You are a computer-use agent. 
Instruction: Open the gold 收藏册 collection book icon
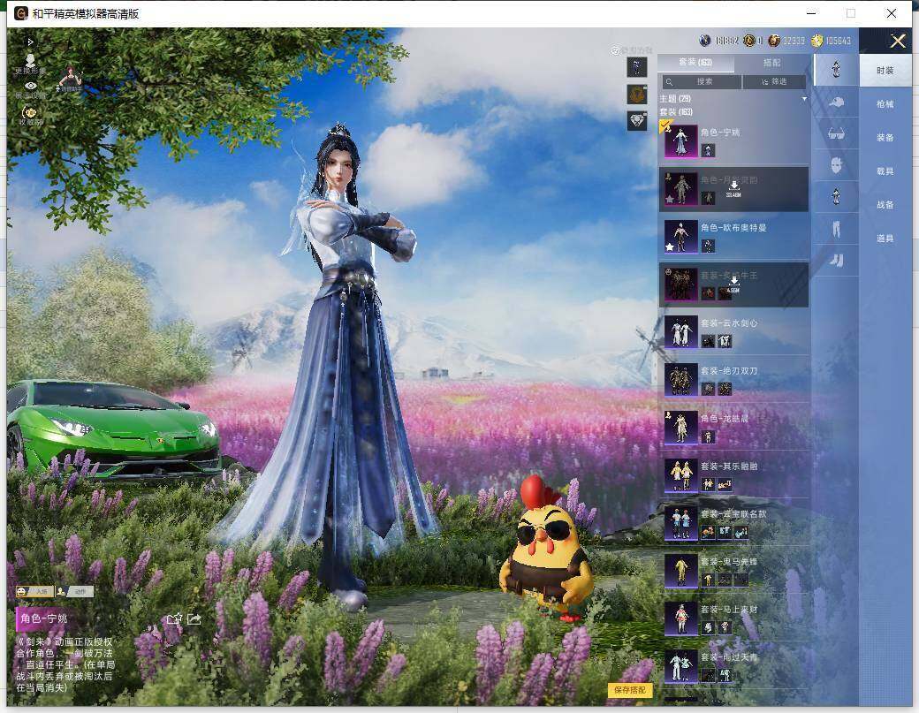point(29,112)
